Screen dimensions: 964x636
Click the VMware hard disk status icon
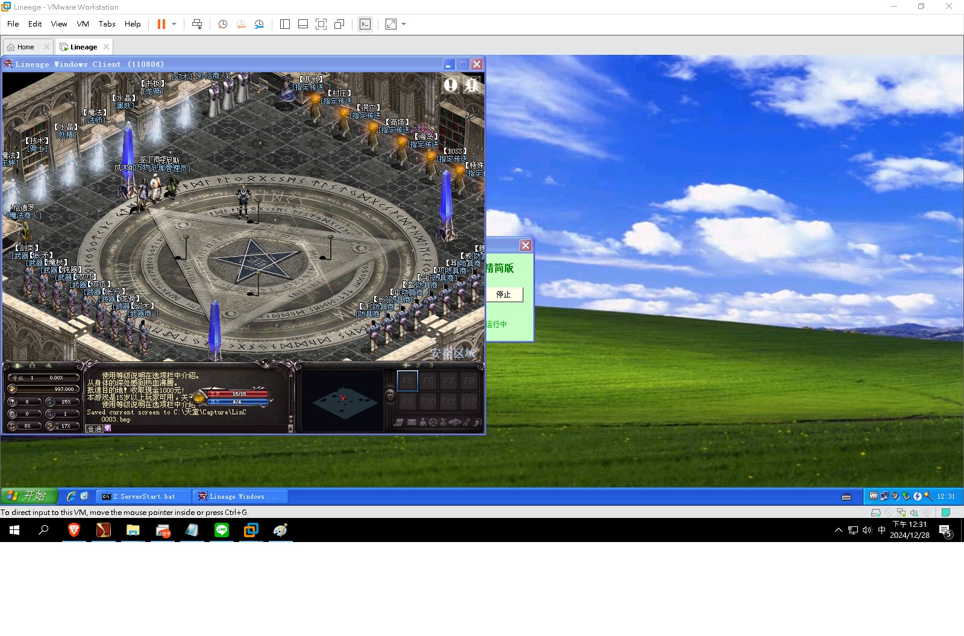point(875,513)
